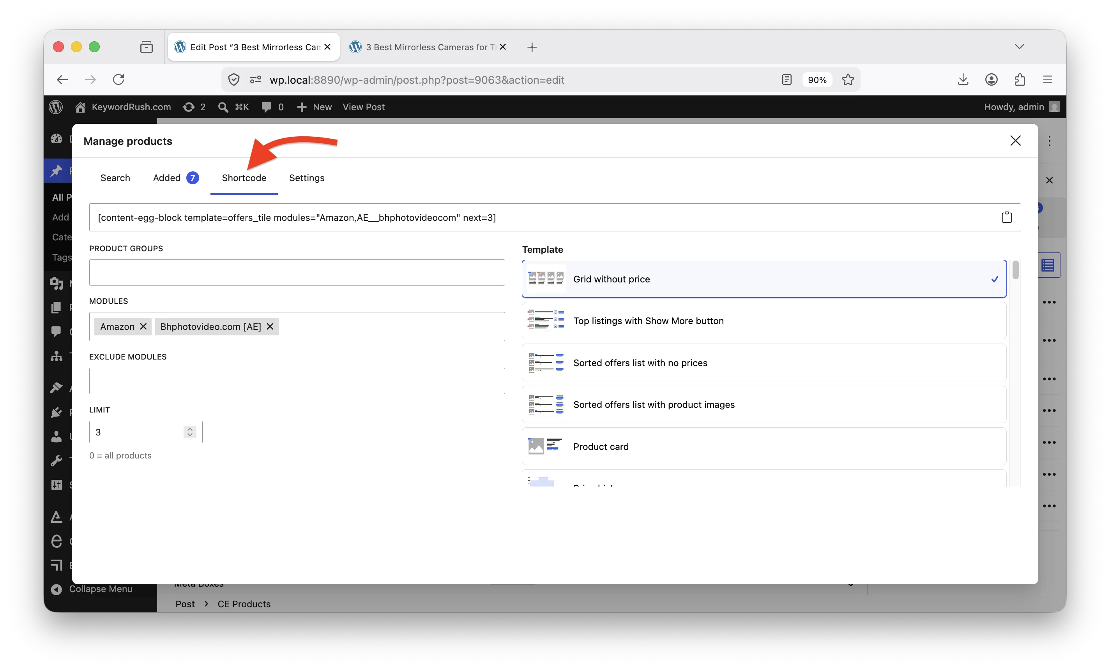Open the Search tab

pyautogui.click(x=115, y=178)
